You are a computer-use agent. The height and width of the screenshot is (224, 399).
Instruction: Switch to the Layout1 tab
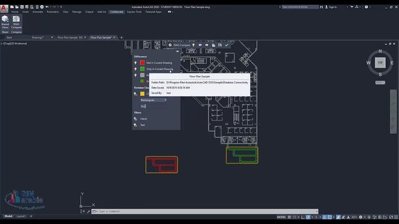[21, 216]
